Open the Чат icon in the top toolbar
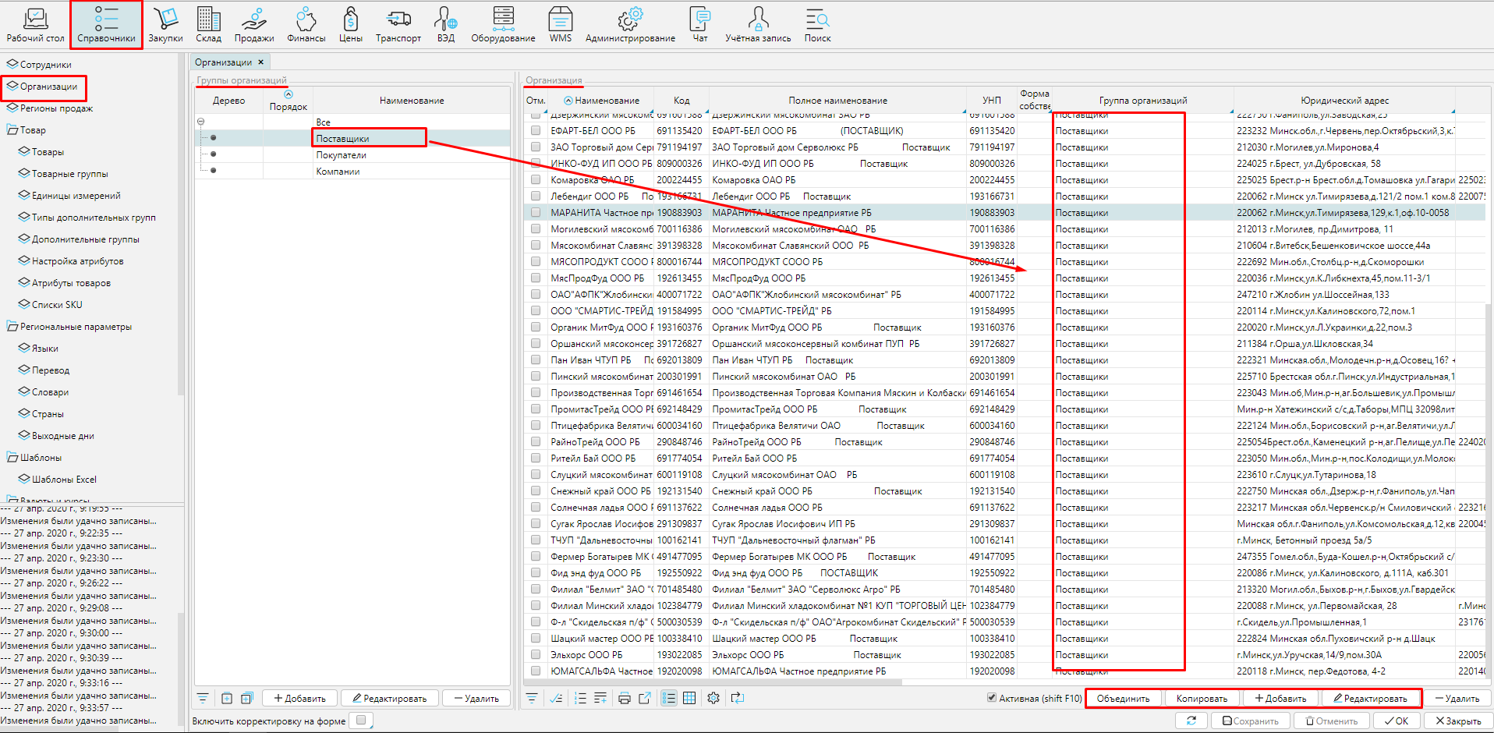The image size is (1494, 733). 699,24
